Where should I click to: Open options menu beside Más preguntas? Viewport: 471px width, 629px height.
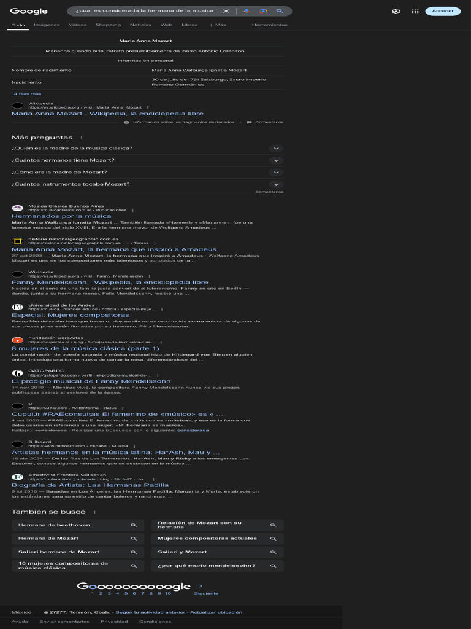click(x=82, y=138)
